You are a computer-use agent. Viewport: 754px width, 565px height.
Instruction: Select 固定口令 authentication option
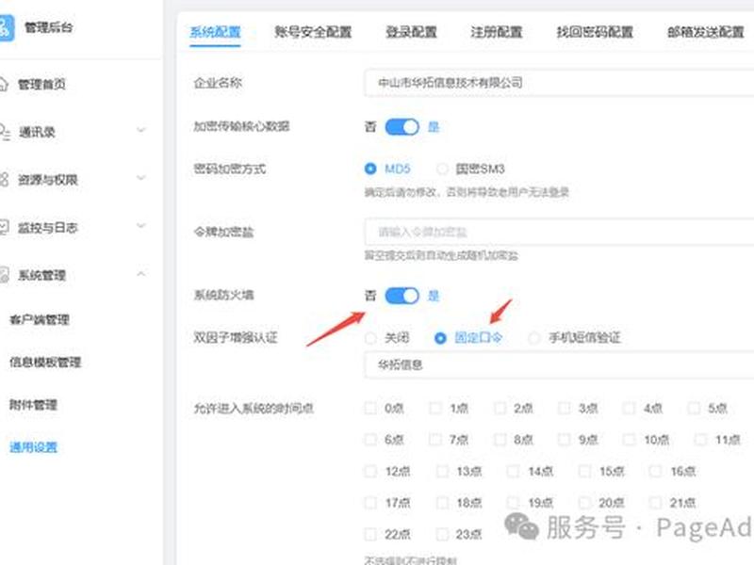click(x=440, y=338)
